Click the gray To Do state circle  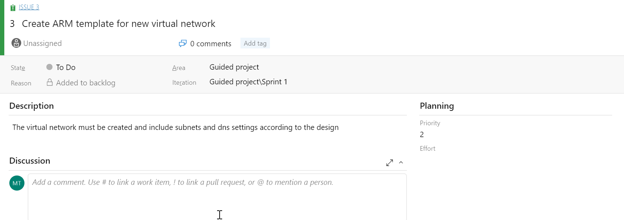click(x=50, y=67)
